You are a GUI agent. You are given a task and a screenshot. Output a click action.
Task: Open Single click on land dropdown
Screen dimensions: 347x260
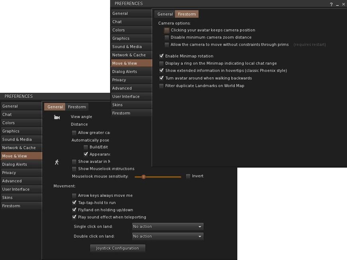point(168,227)
